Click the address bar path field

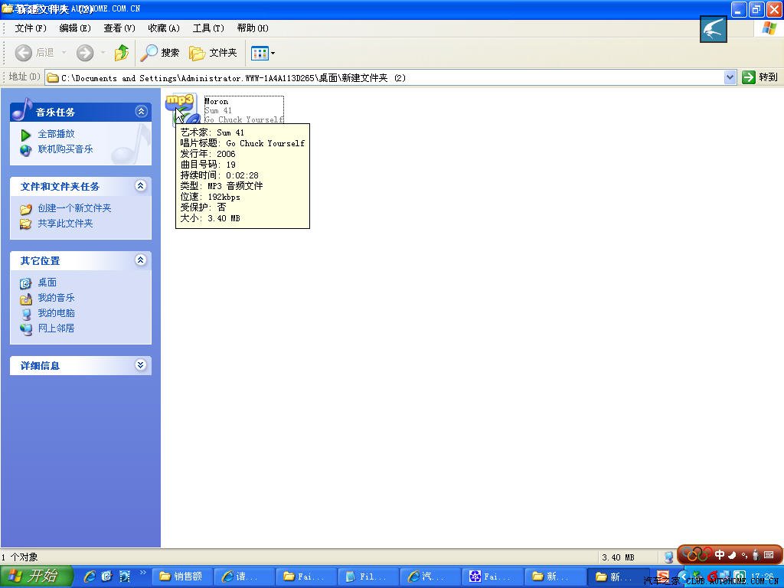click(x=383, y=77)
